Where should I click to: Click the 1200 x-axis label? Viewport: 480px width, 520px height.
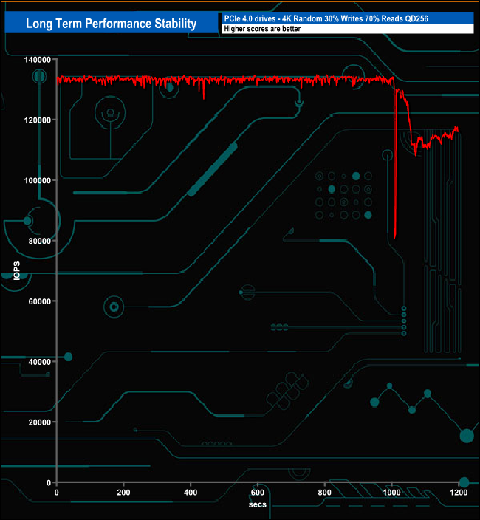tap(459, 493)
